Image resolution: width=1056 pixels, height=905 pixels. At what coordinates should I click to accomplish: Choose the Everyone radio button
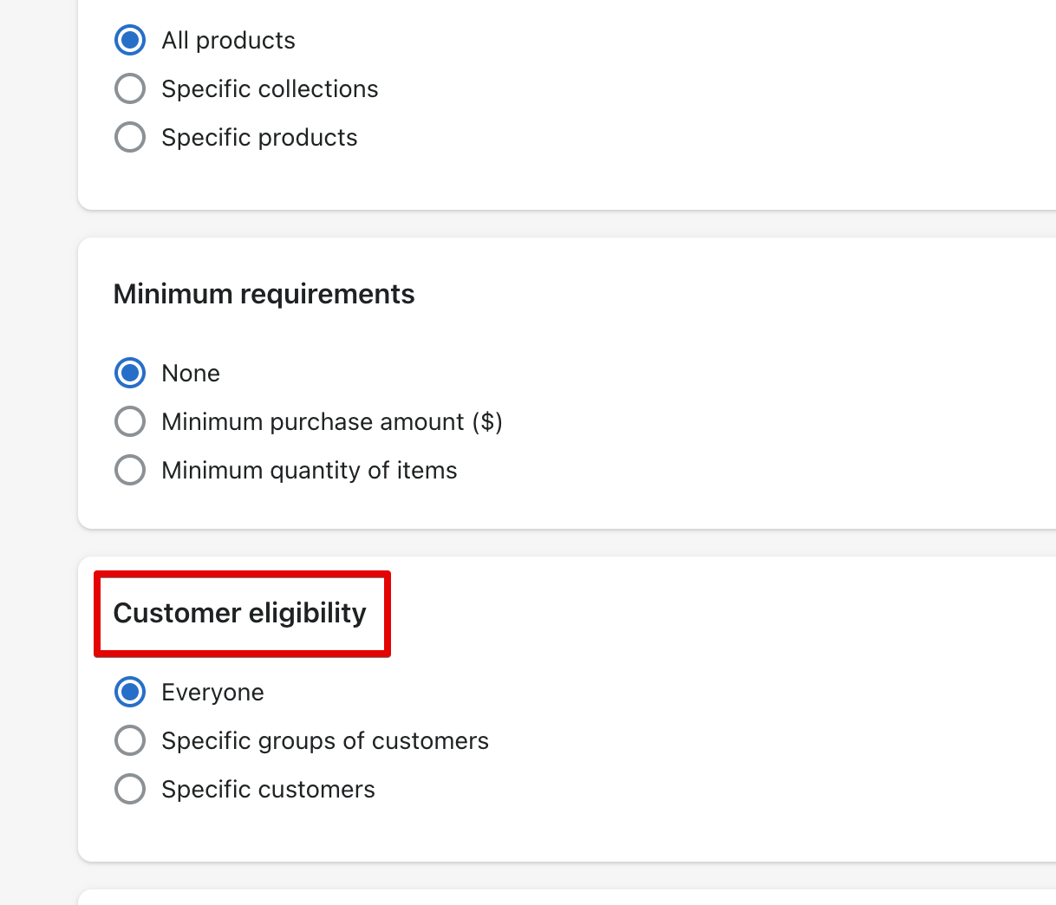tap(130, 692)
